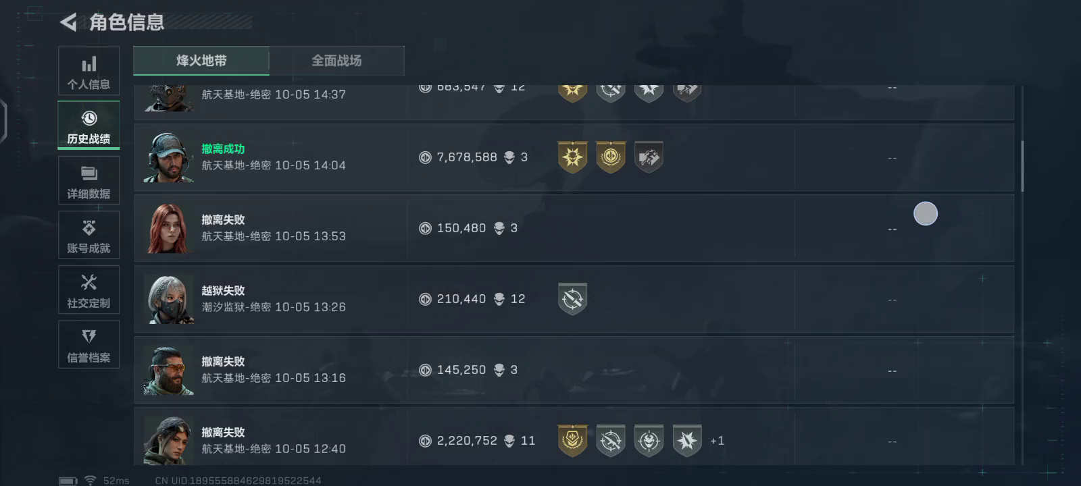Click the match history vertical scrollbar
Image resolution: width=1081 pixels, height=486 pixels.
point(1022,166)
